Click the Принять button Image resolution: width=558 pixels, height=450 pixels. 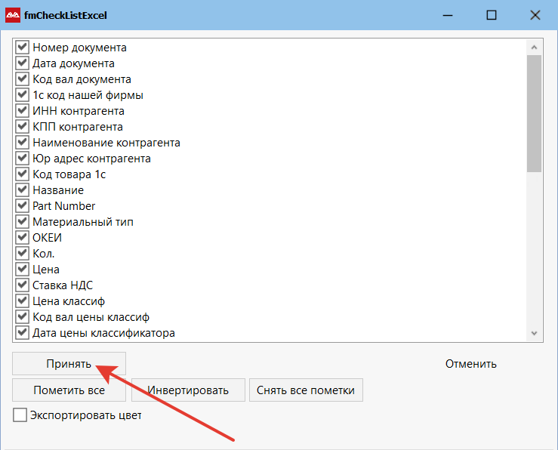coord(69,364)
